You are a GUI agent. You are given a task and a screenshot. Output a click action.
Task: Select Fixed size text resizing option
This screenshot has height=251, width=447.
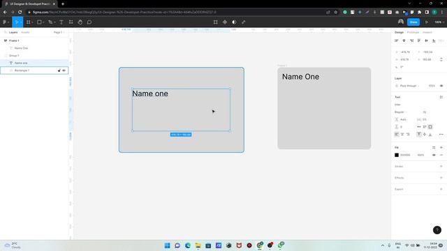[430, 127]
